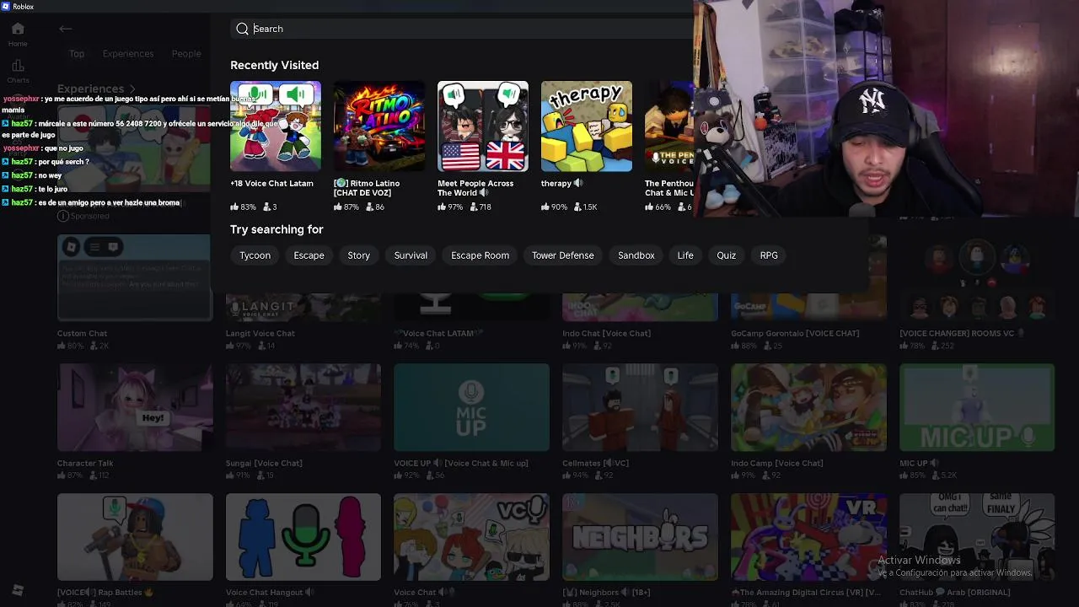Open the VOICE UP Mic Up thumbnail
The height and width of the screenshot is (607, 1079).
tap(471, 408)
